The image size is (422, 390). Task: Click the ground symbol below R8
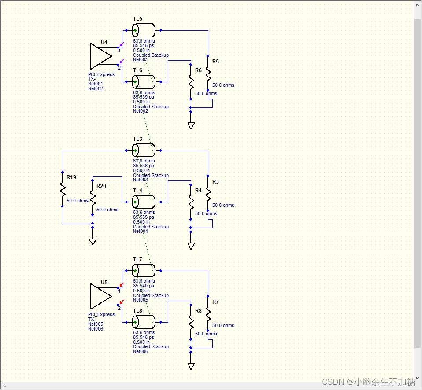click(191, 366)
